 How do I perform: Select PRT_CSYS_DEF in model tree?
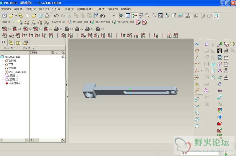click(18, 72)
